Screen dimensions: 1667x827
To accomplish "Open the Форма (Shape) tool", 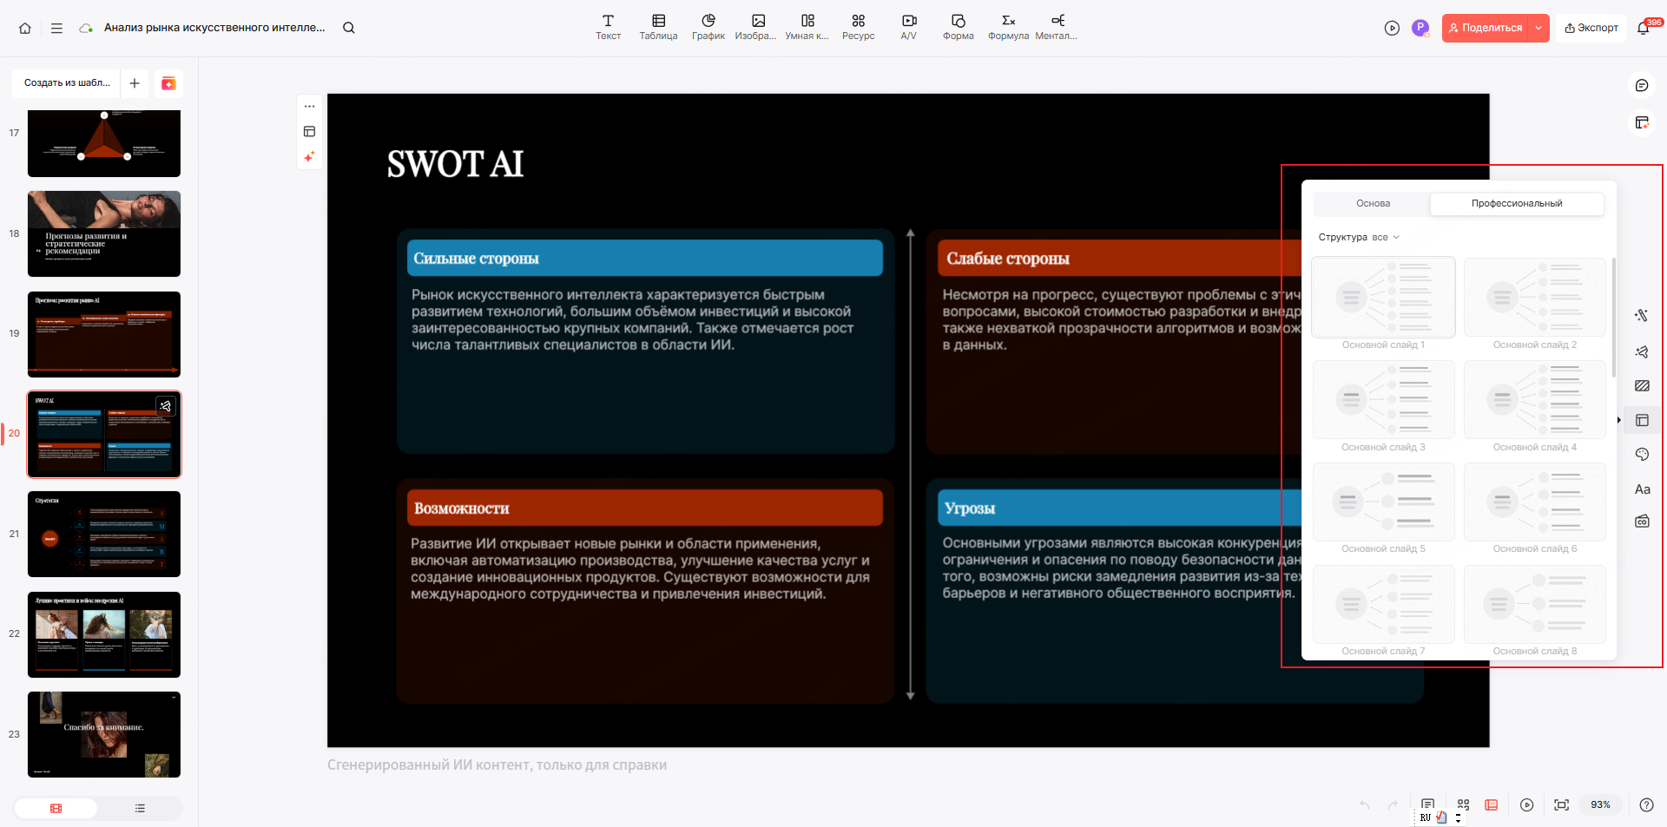I will click(958, 27).
